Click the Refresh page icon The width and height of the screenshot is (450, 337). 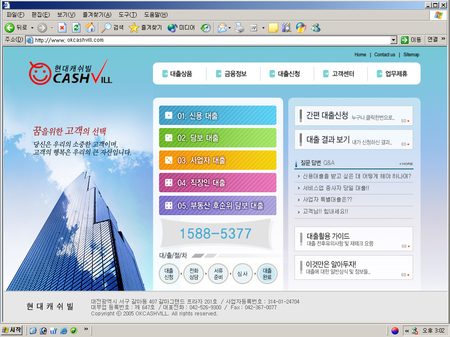(76, 28)
